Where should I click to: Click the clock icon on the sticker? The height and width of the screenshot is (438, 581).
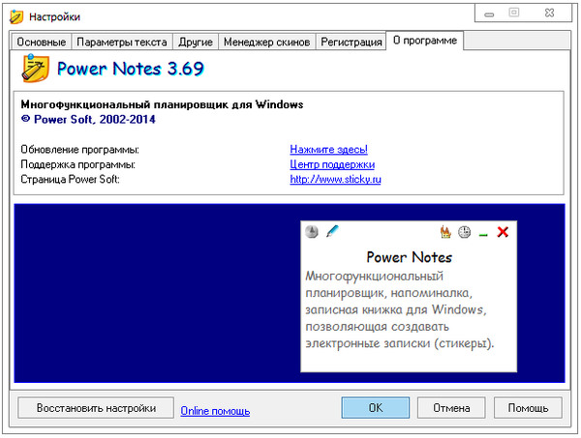tap(465, 232)
